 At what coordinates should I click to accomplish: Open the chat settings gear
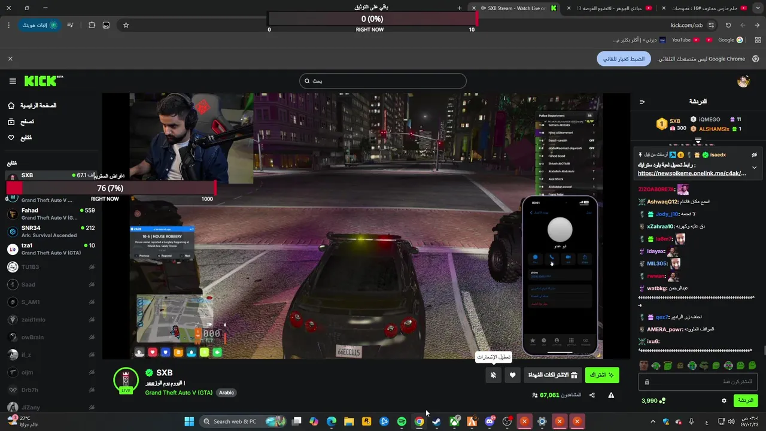pos(724,400)
